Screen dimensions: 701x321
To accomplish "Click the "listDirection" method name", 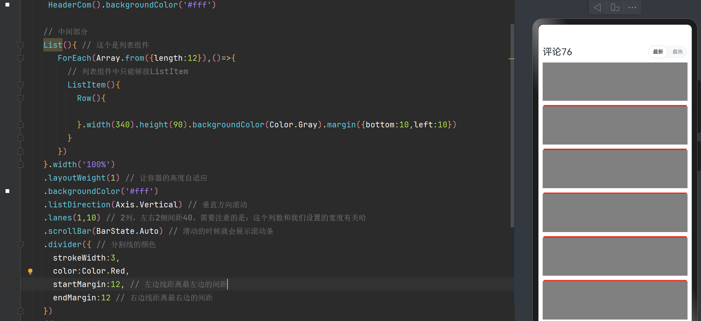I will (x=79, y=205).
